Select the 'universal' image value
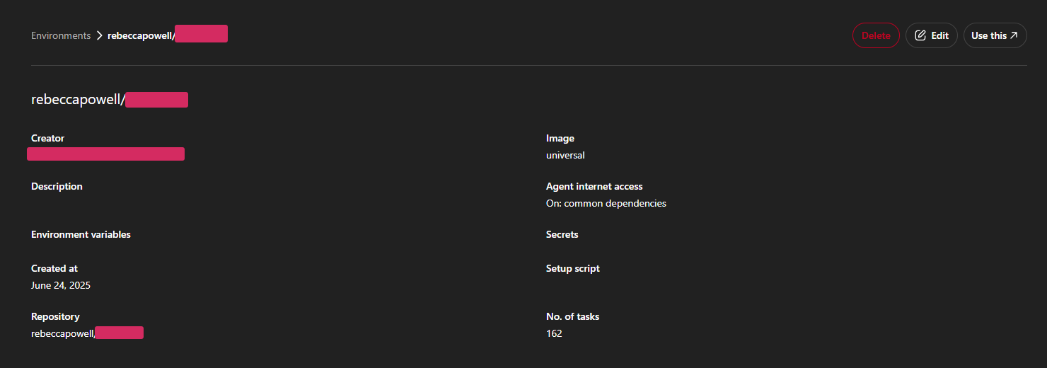 pyautogui.click(x=565, y=155)
